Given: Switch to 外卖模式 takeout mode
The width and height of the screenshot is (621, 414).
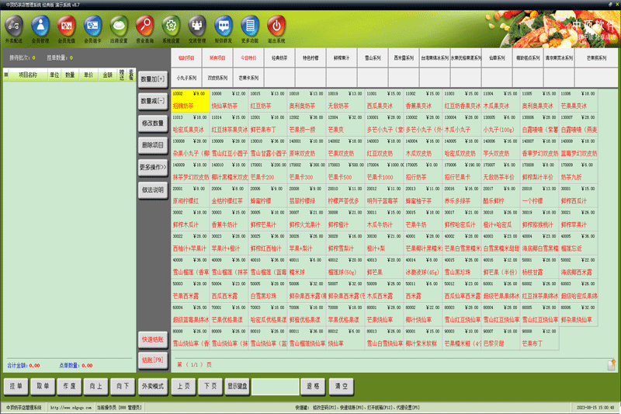Looking at the screenshot, I should [x=153, y=386].
